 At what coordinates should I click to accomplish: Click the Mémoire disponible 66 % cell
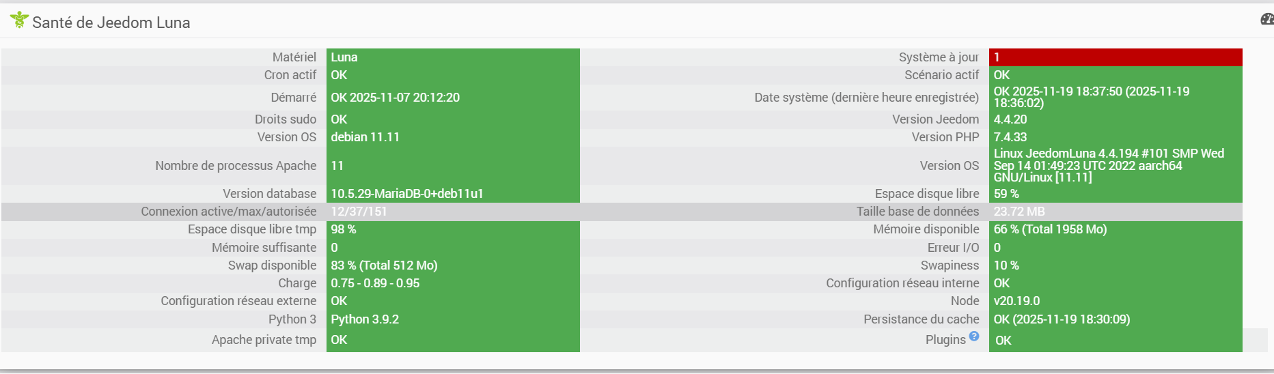point(1050,229)
